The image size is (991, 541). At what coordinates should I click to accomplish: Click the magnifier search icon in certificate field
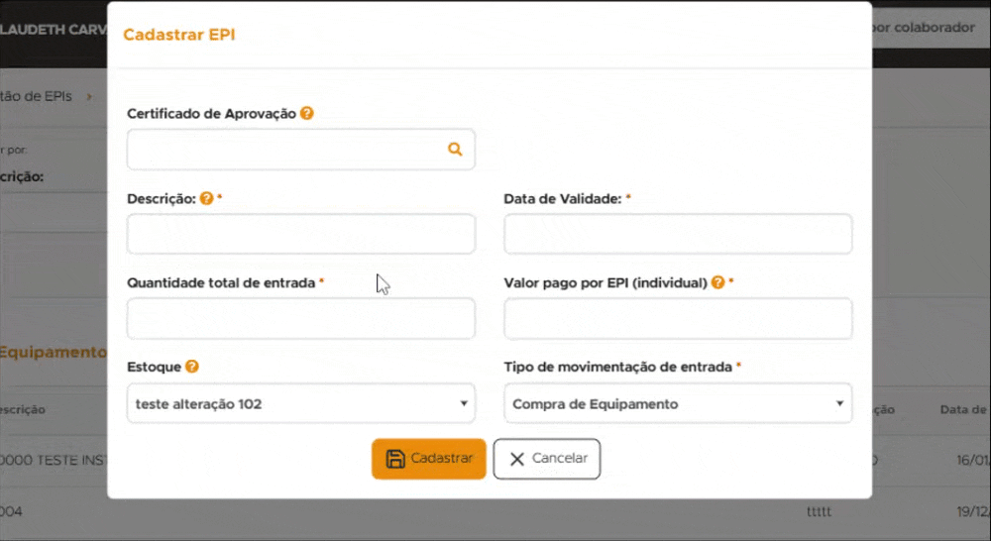click(455, 150)
